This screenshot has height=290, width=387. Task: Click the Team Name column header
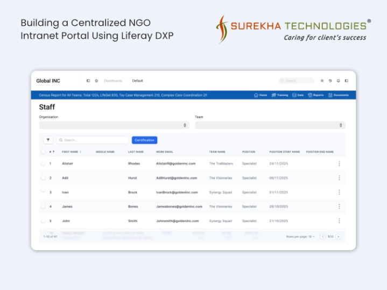217,151
